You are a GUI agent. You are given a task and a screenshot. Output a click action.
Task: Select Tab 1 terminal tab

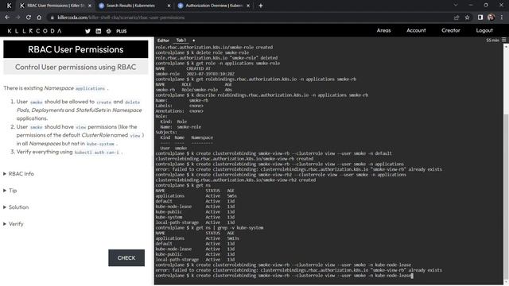point(181,41)
